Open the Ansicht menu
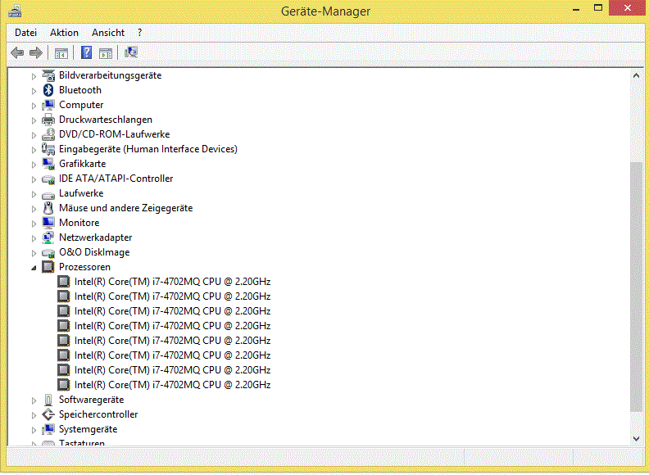The width and height of the screenshot is (649, 475). point(108,33)
